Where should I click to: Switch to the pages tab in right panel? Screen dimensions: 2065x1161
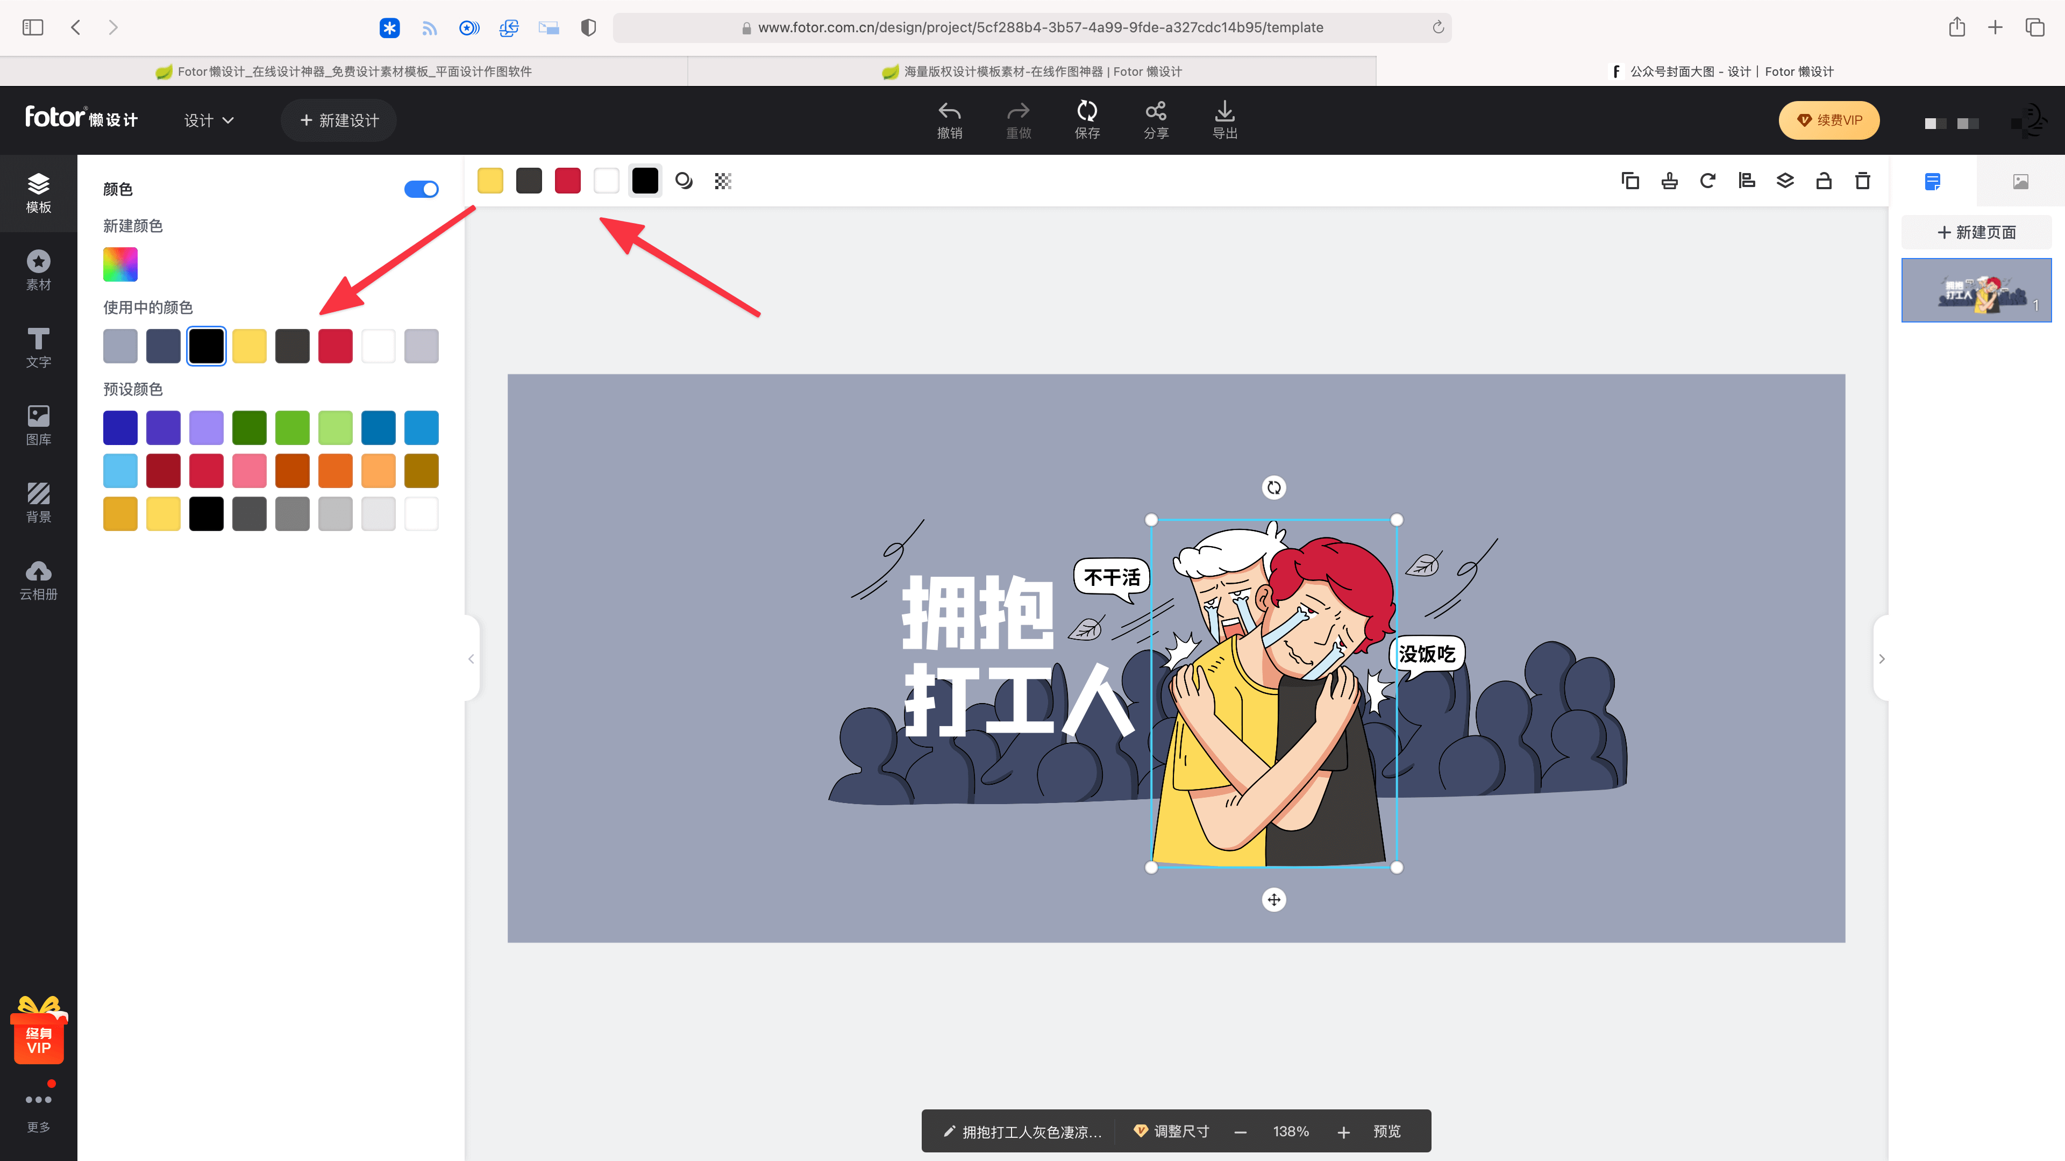click(x=1933, y=182)
